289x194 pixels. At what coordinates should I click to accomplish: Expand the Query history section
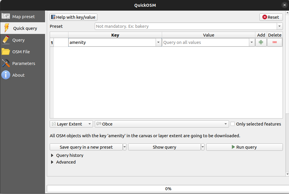click(52, 155)
